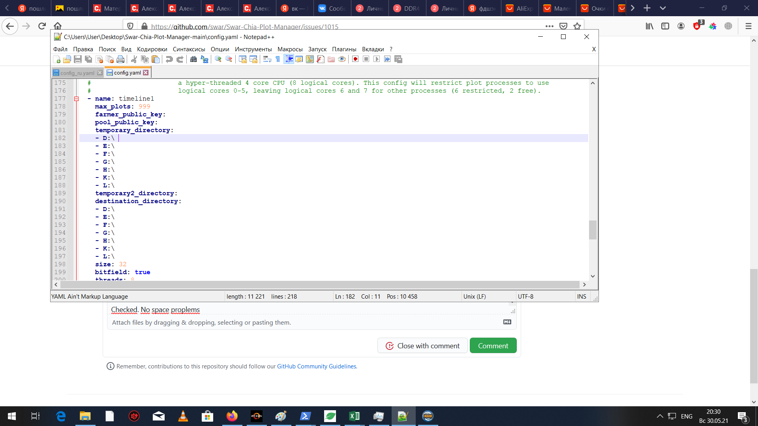
Task: Collapse the code fold at line 177
Action: pos(75,99)
